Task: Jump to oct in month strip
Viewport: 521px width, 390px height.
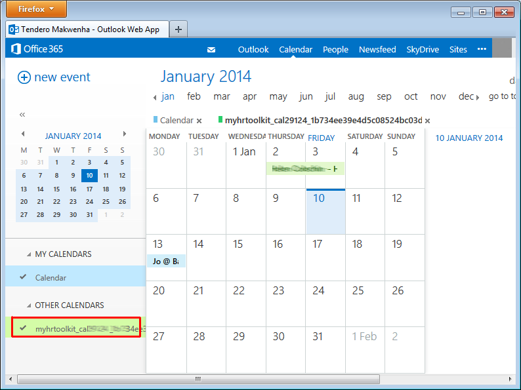Action: click(x=411, y=96)
